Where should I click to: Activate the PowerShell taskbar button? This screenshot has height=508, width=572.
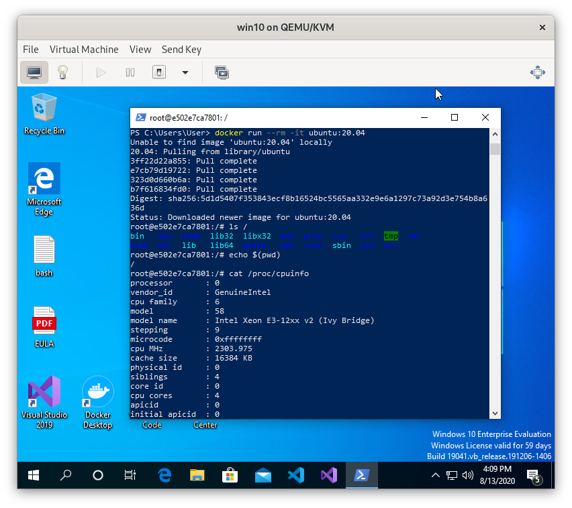click(361, 475)
